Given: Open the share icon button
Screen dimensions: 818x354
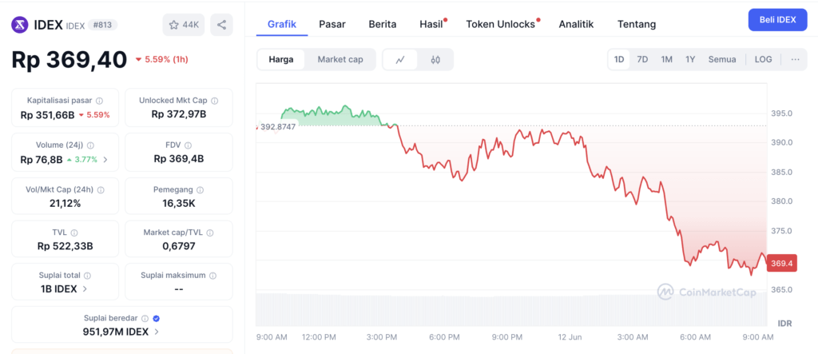Looking at the screenshot, I should click(222, 25).
